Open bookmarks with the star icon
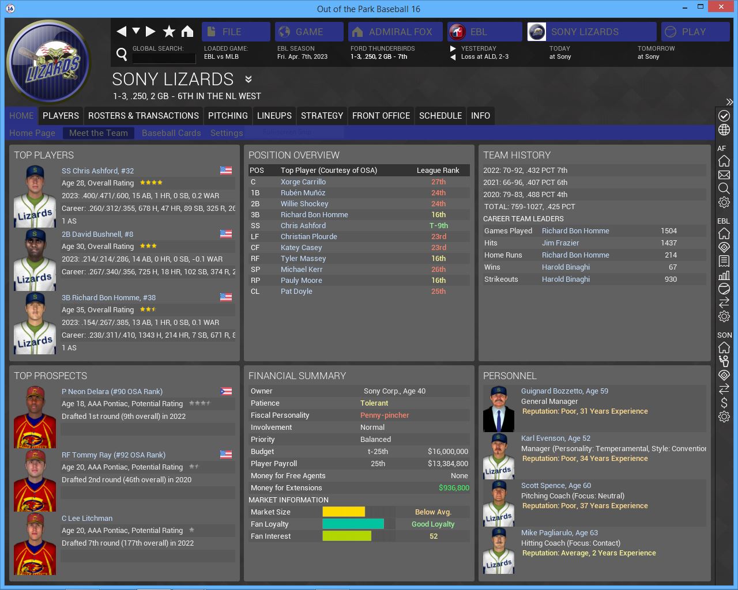The width and height of the screenshot is (738, 590). [x=169, y=32]
